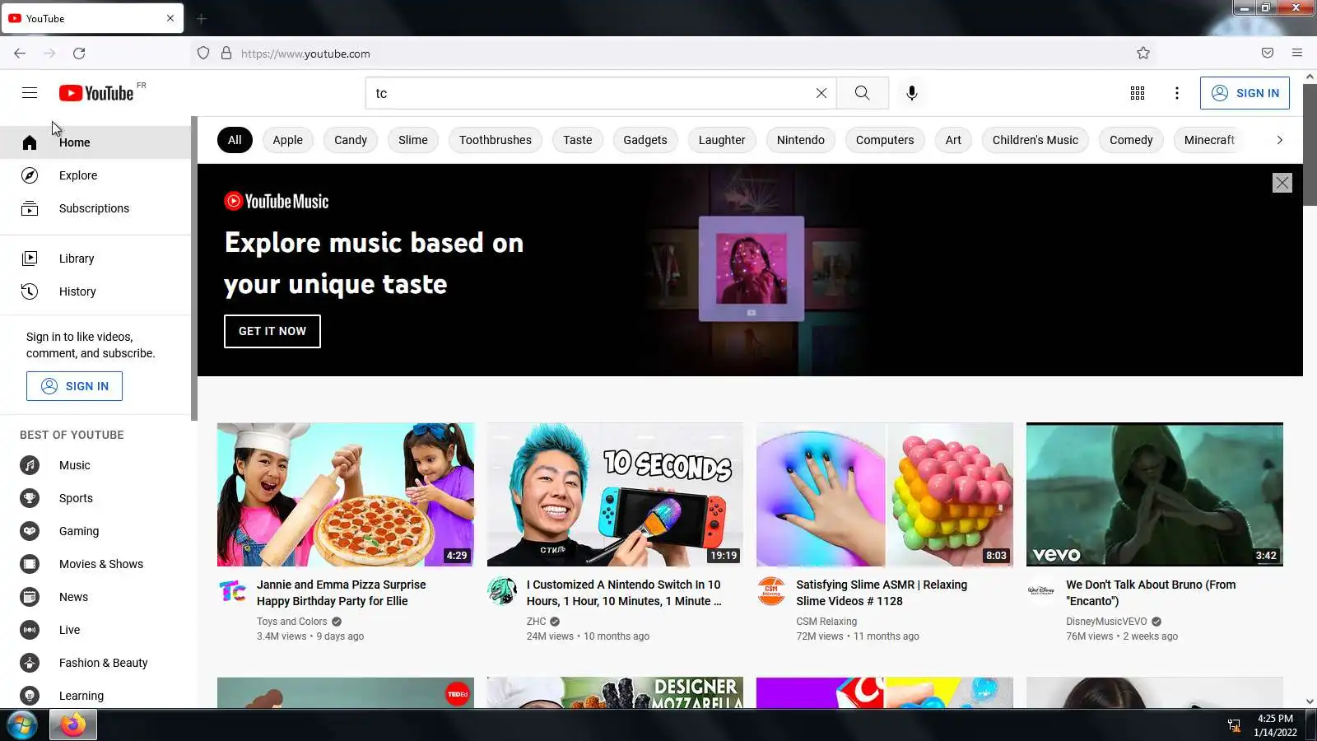Open Live category in sidebar
Viewport: 1317px width, 741px height.
click(x=95, y=630)
